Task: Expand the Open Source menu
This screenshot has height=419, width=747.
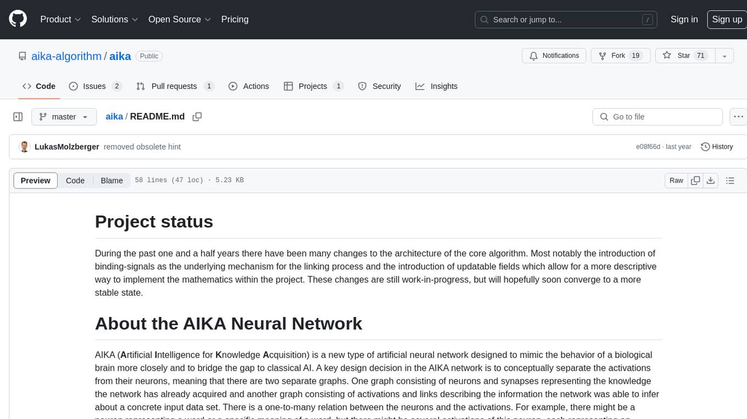Action: tap(180, 19)
